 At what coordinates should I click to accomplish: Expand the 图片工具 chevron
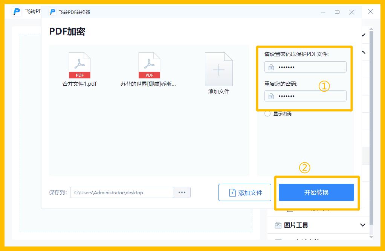coord(362,225)
